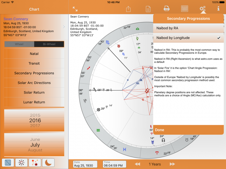Select Secondary Progressions chart type
Screen dimensions: 226x169
click(x=34, y=73)
